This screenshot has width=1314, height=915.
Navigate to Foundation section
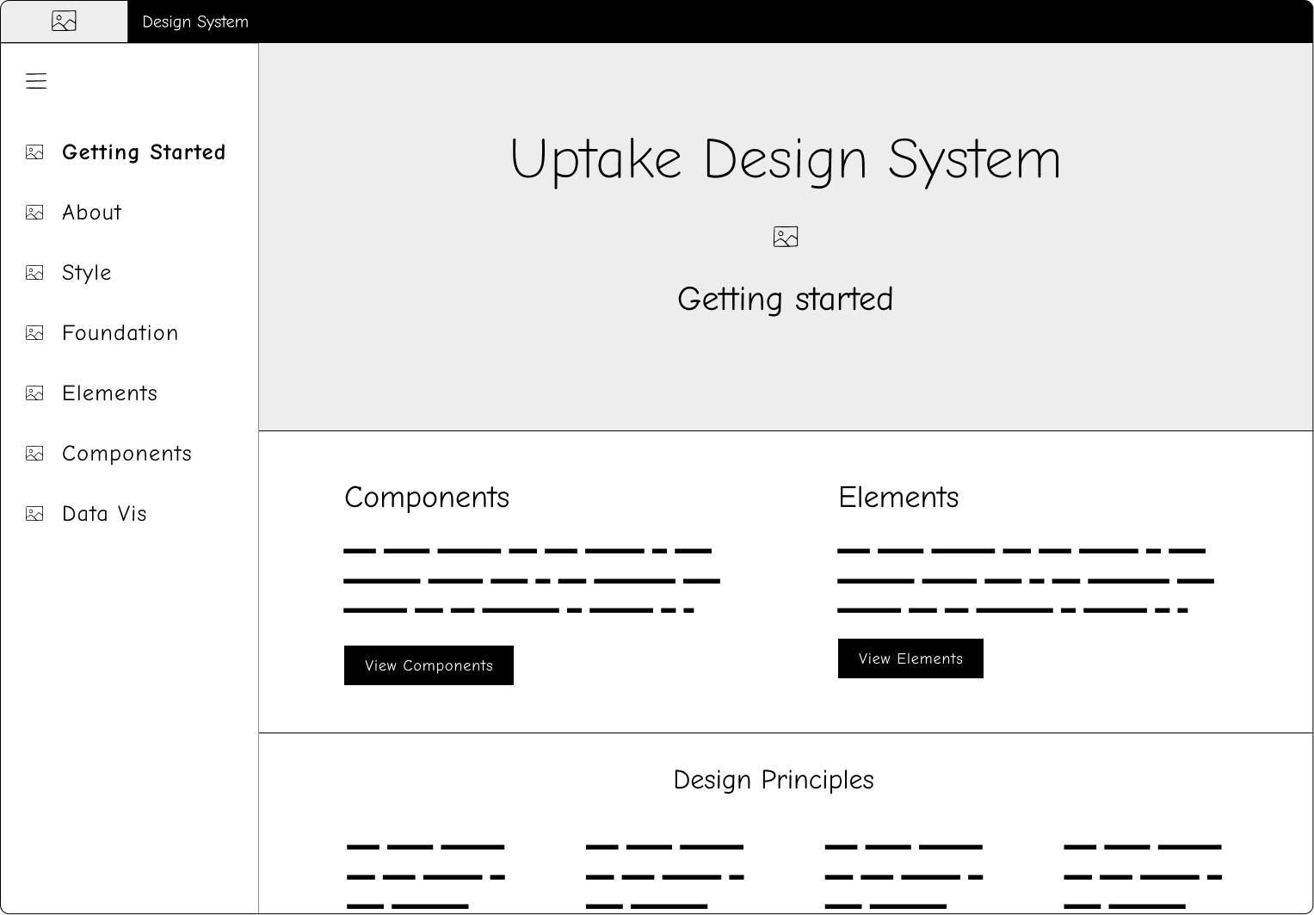coord(120,333)
